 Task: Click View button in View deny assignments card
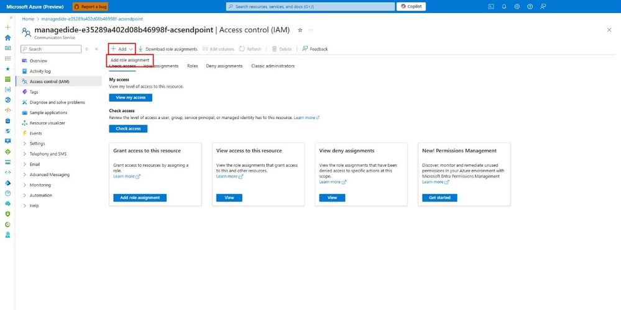coord(333,197)
